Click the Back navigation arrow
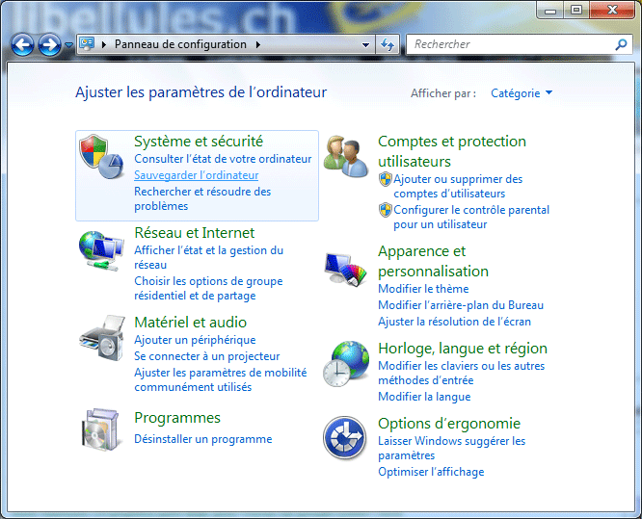642x519 pixels. coord(22,44)
